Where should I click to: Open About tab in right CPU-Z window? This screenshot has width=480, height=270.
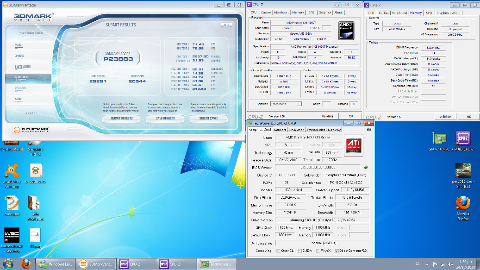[456, 13]
